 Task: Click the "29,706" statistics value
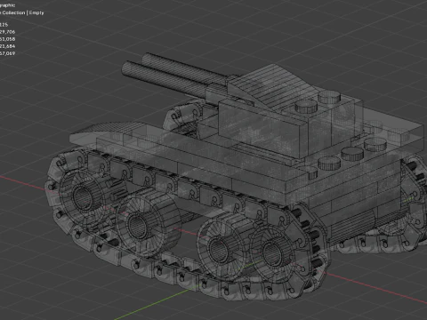[x=7, y=32]
